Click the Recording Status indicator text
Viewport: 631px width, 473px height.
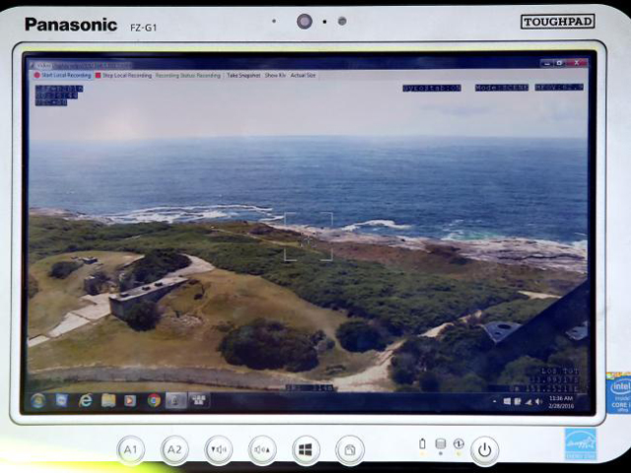[187, 75]
